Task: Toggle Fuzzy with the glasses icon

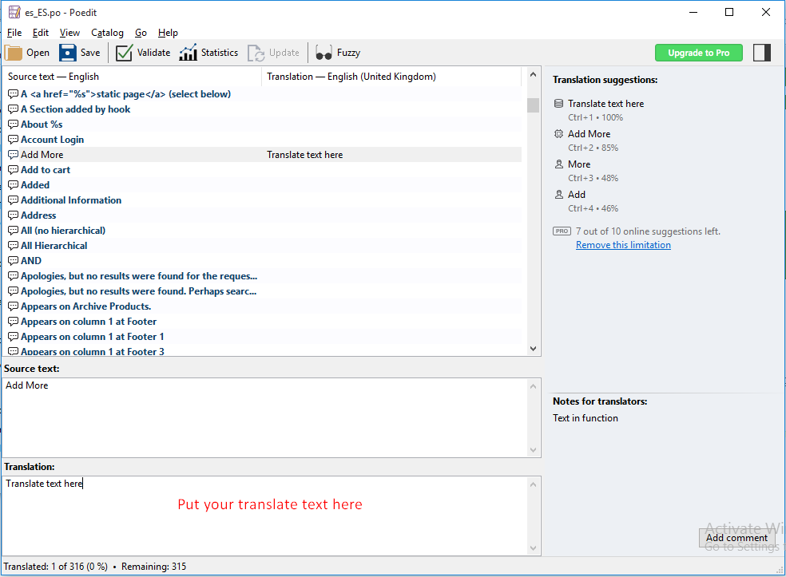Action: [x=324, y=53]
